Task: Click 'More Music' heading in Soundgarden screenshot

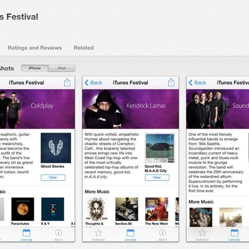Action: click(201, 202)
